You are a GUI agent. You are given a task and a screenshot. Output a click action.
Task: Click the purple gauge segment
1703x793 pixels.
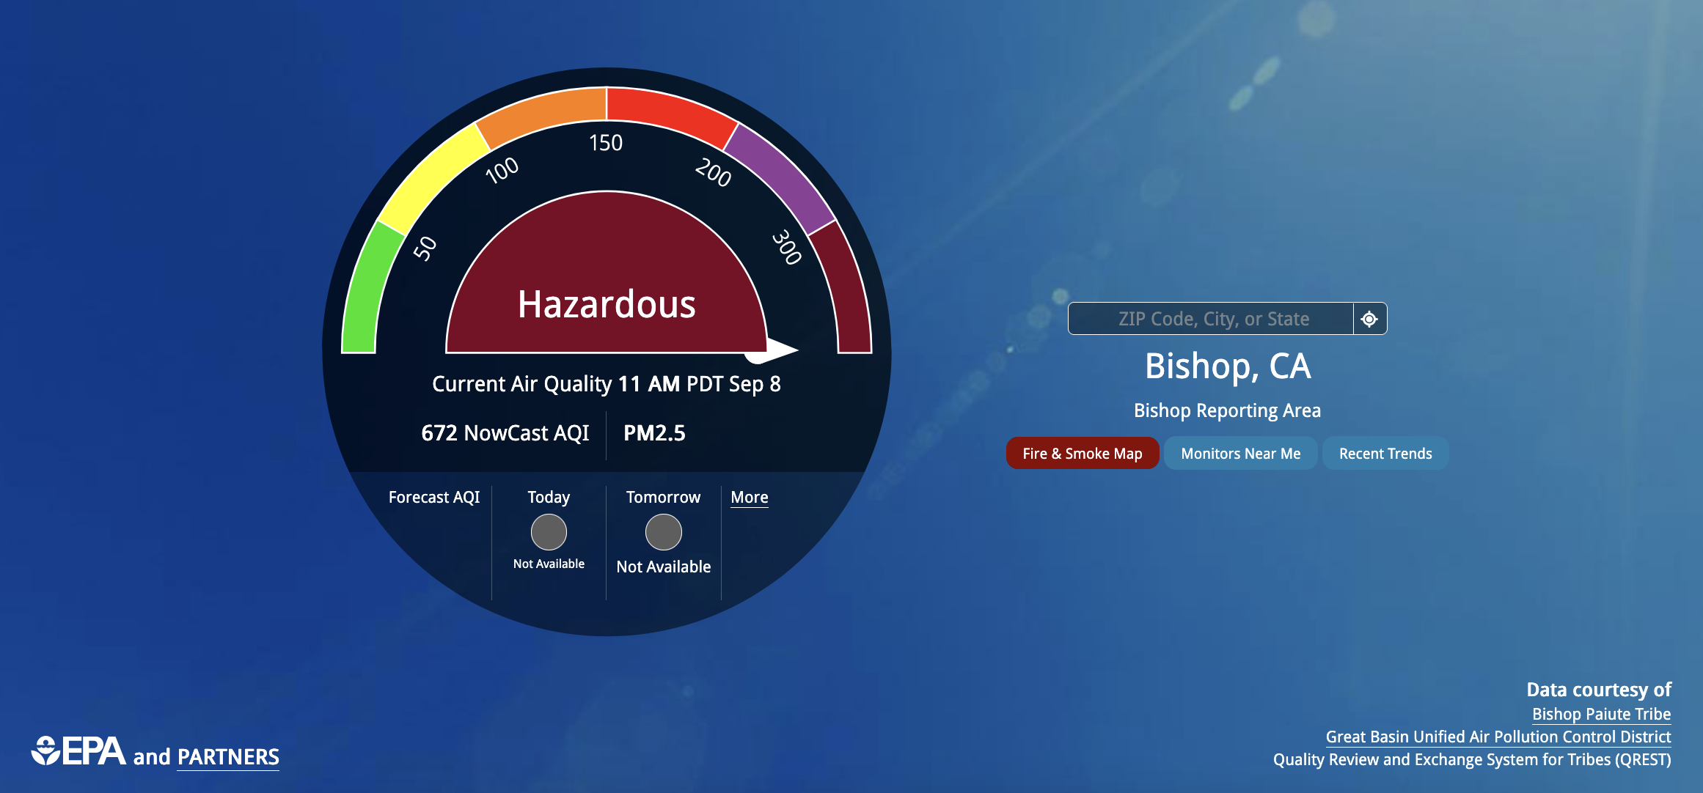click(x=783, y=176)
